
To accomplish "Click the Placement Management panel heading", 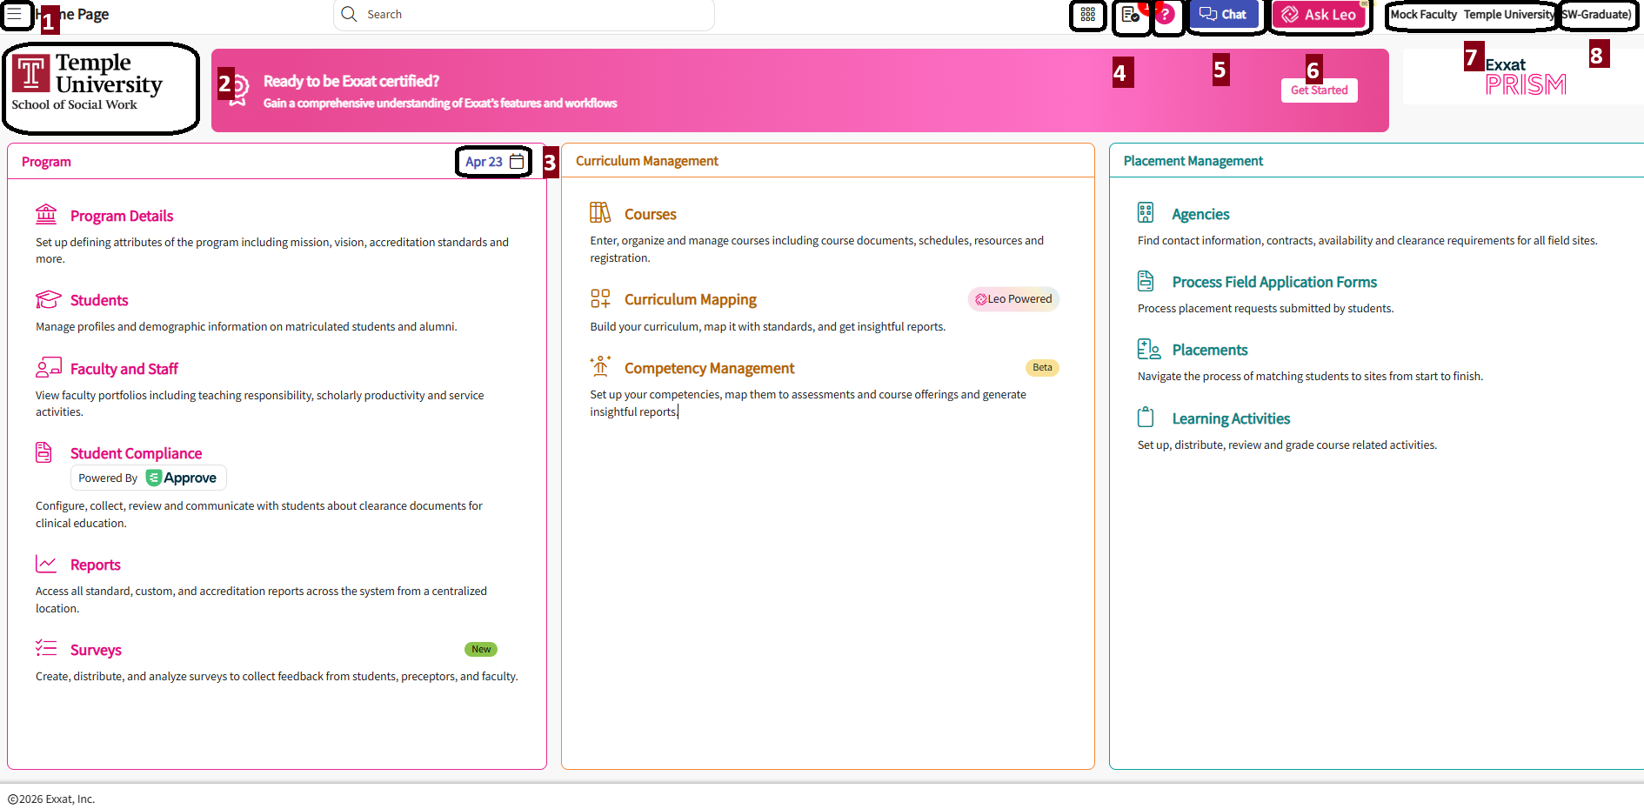I will point(1193,161).
